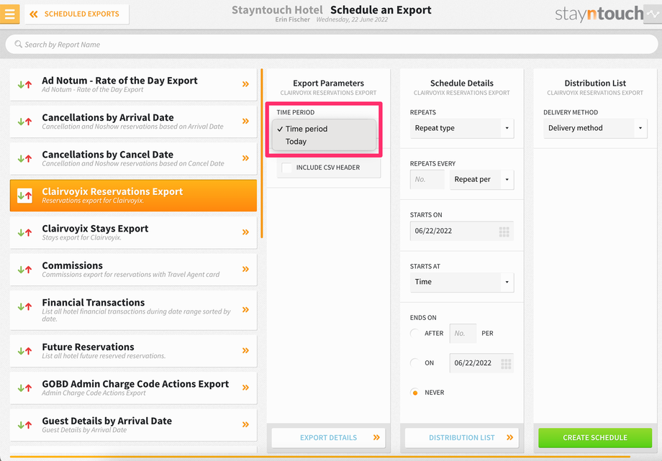Select the Future Reservations title

click(x=88, y=347)
